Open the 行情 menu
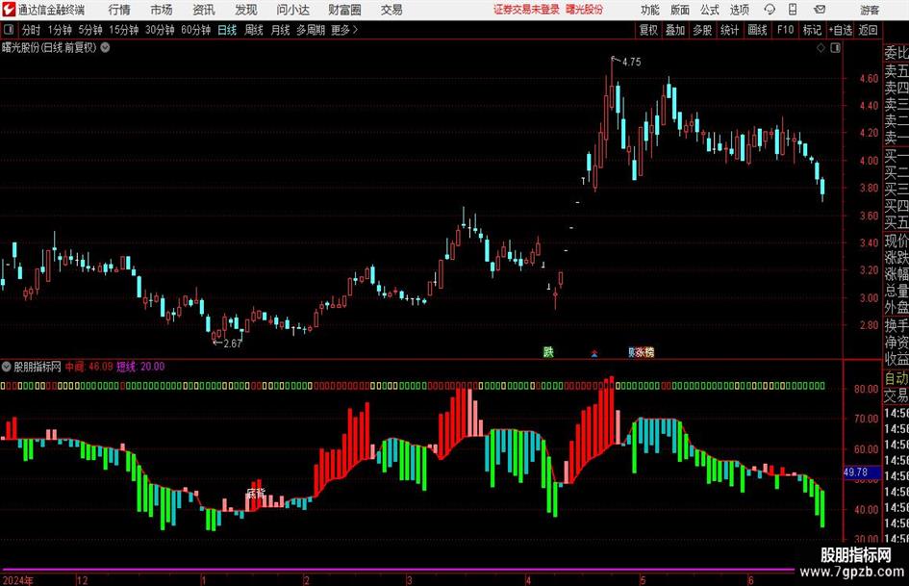This screenshot has height=586, width=909. coord(119,10)
